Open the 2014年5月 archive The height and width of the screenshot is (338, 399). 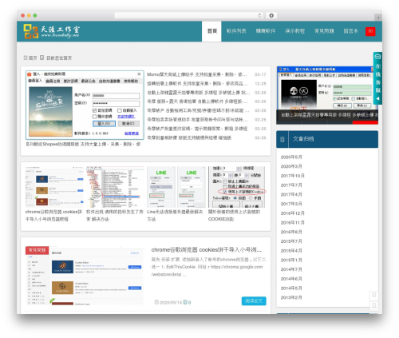[291, 288]
